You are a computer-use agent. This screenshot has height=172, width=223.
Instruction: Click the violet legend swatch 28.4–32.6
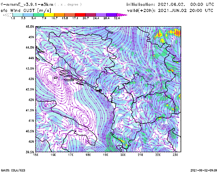[111, 15]
